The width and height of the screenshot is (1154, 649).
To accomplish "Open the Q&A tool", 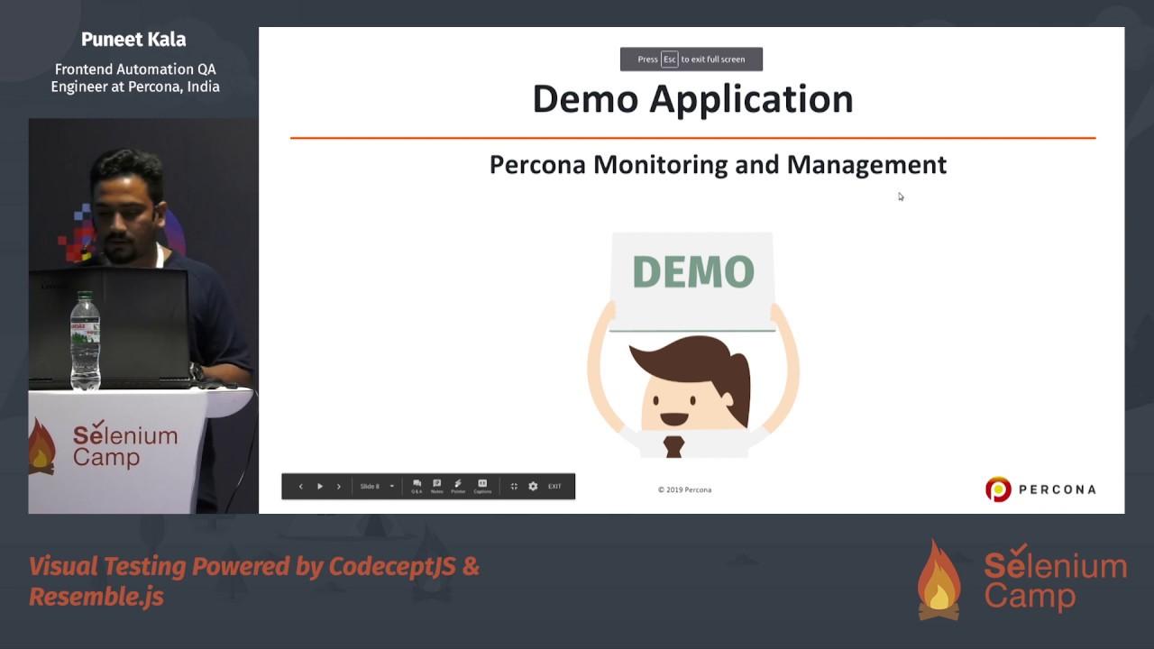I will 417,486.
